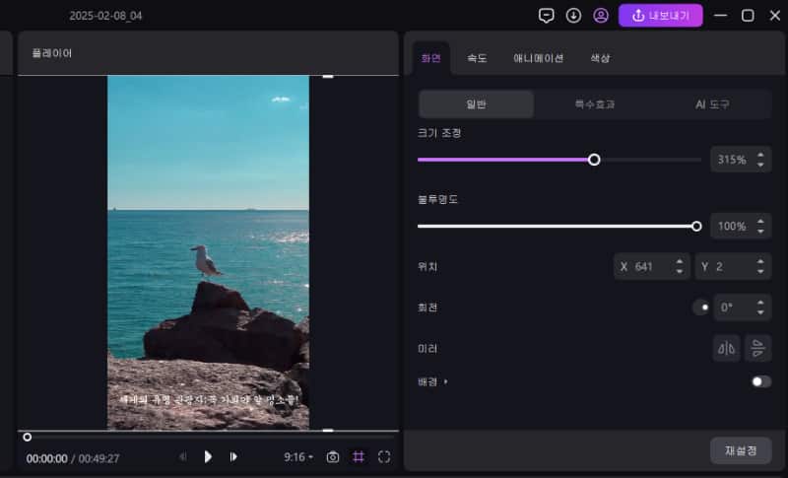
Task: Open the 9:16 aspect ratio dropdown
Action: 298,457
